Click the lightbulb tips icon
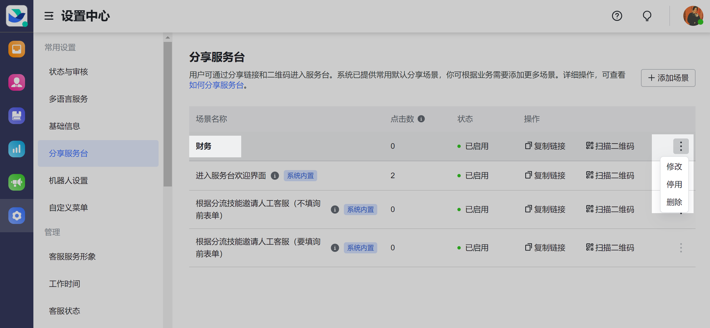Image resolution: width=710 pixels, height=328 pixels. [647, 16]
